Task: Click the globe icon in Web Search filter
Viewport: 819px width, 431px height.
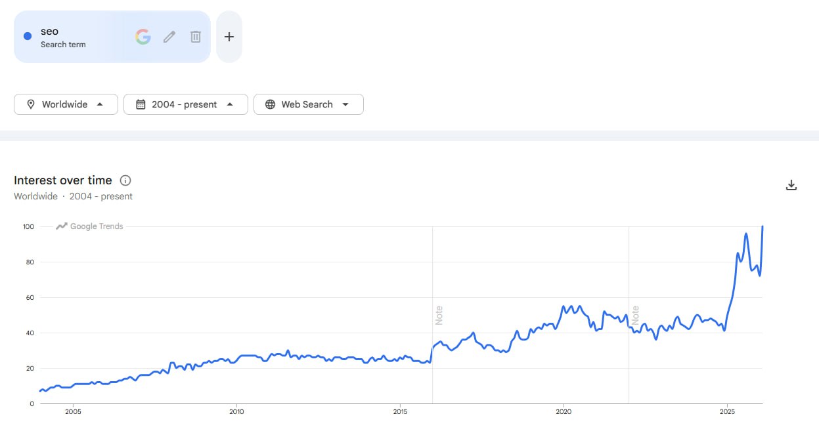Action: tap(271, 104)
